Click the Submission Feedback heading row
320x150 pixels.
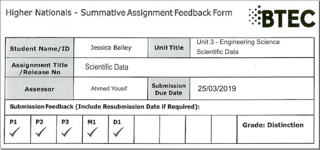tap(104, 107)
